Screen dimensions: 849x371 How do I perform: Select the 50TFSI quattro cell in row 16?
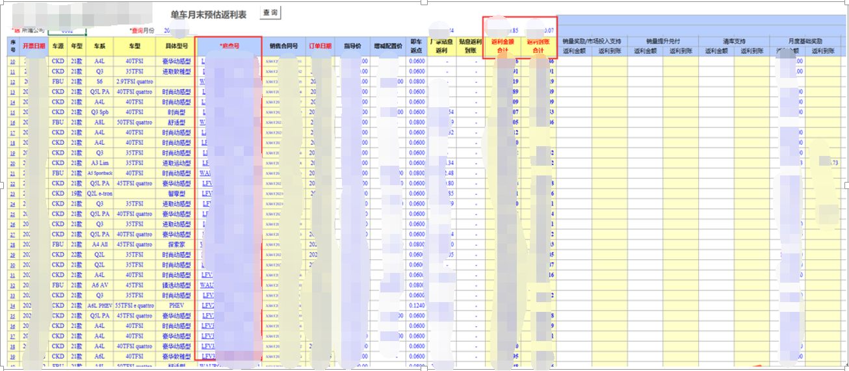(x=135, y=122)
